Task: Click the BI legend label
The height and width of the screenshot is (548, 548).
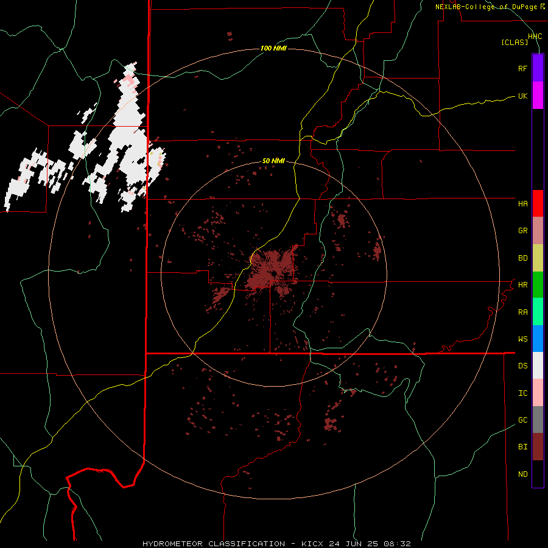Action: point(522,447)
